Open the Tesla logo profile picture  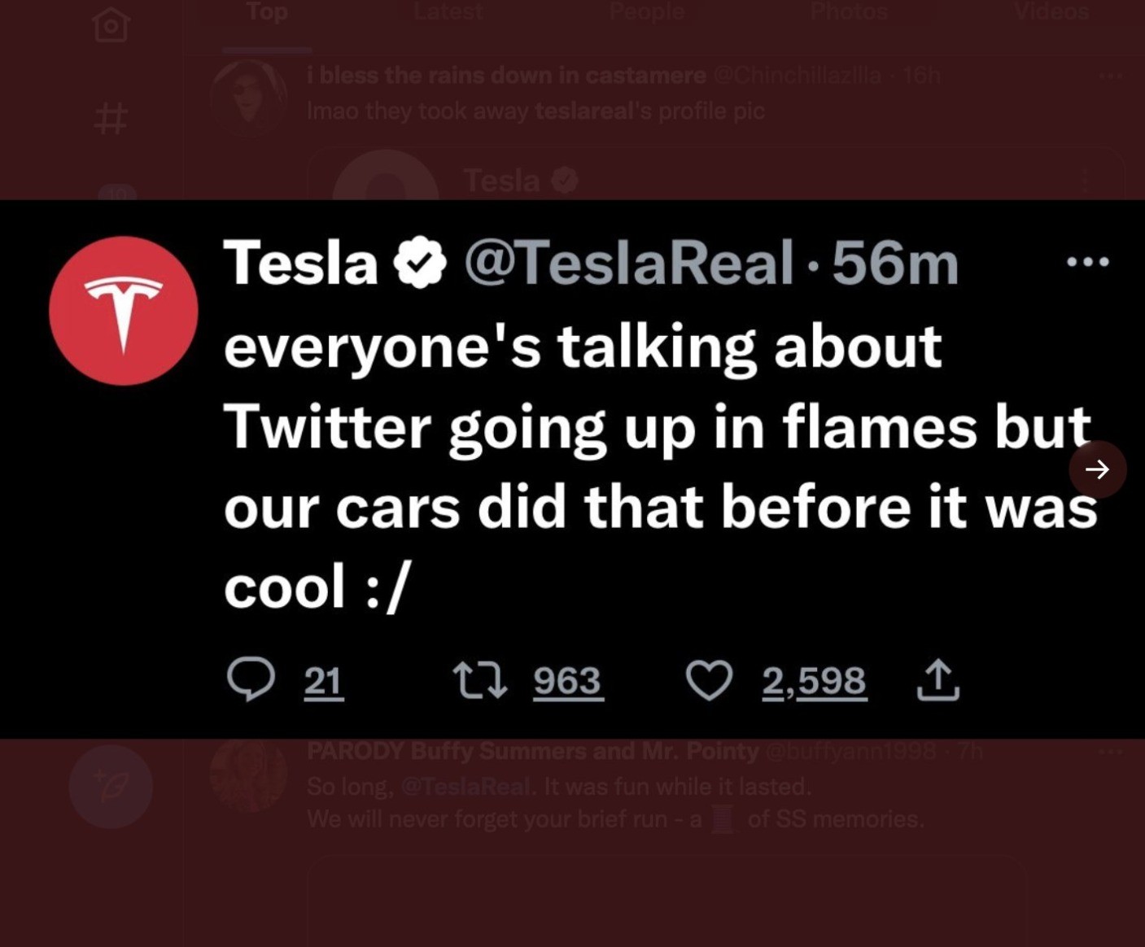pyautogui.click(x=124, y=311)
